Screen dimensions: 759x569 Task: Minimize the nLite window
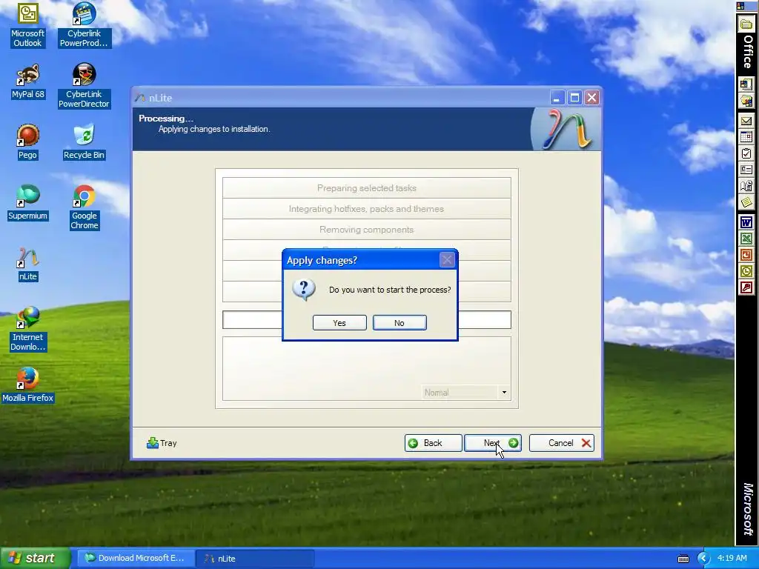tap(557, 98)
